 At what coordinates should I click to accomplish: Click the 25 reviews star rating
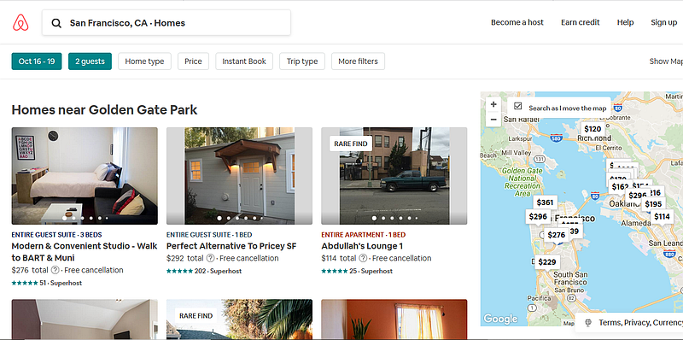coord(335,271)
